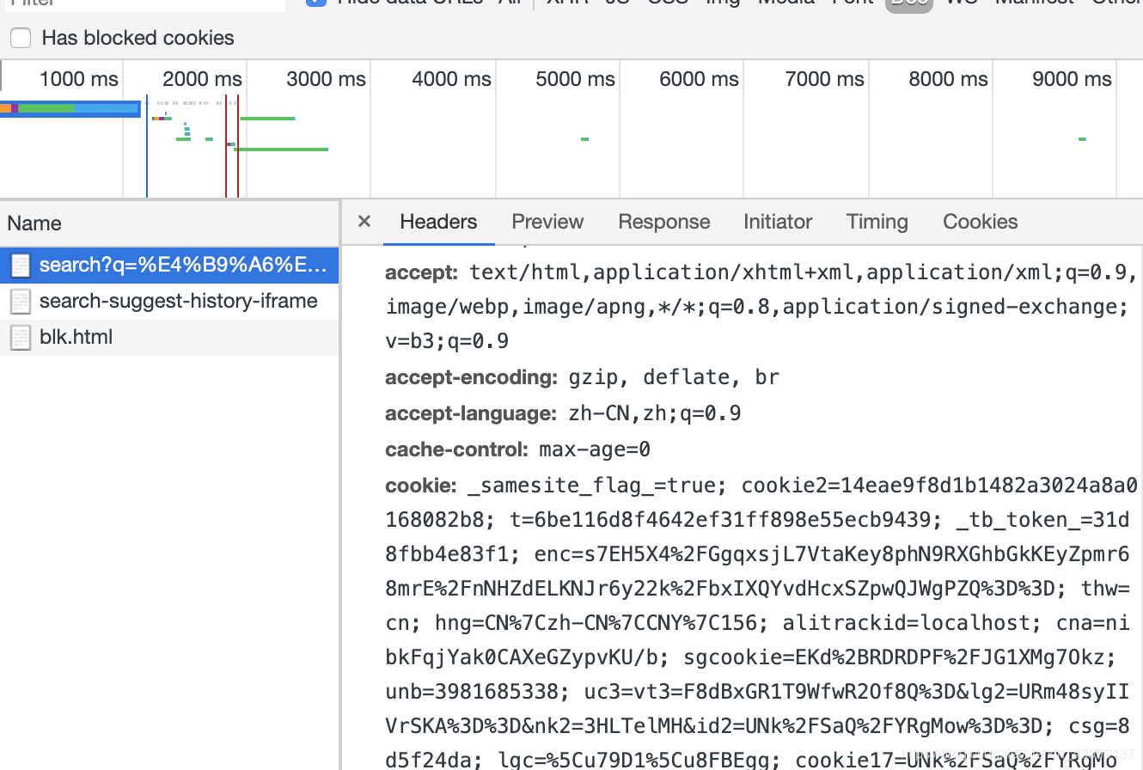
Task: Close the request details pane
Action: (x=364, y=222)
